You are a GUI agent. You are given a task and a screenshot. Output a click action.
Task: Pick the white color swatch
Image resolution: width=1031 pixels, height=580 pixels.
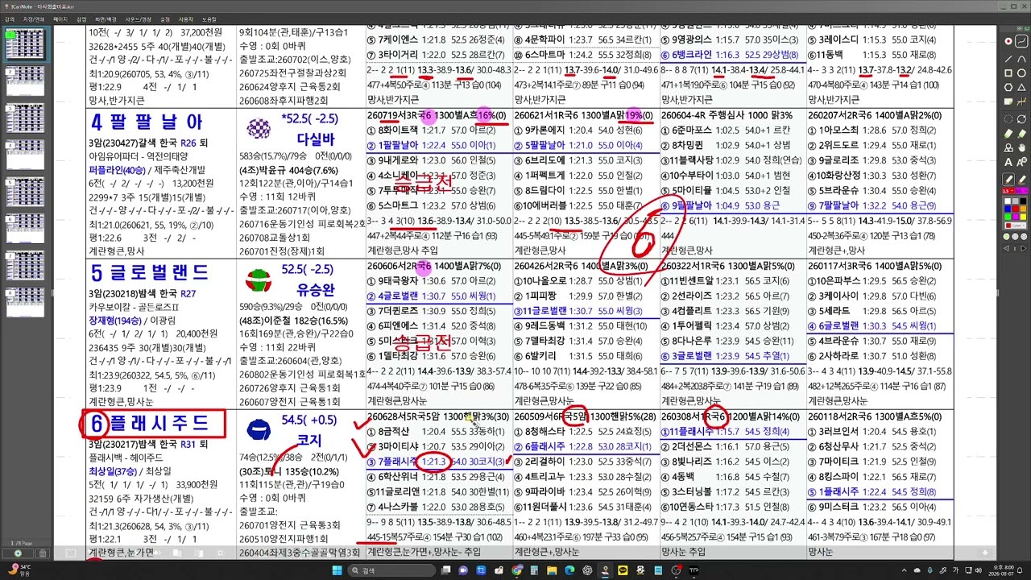(1008, 201)
